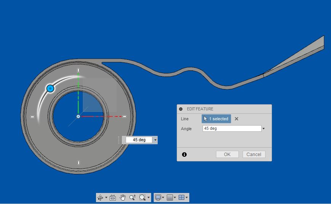Confirm with the OK button

(x=227, y=155)
